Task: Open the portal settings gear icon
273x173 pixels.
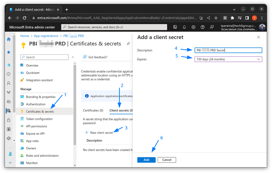Action: tap(193, 27)
